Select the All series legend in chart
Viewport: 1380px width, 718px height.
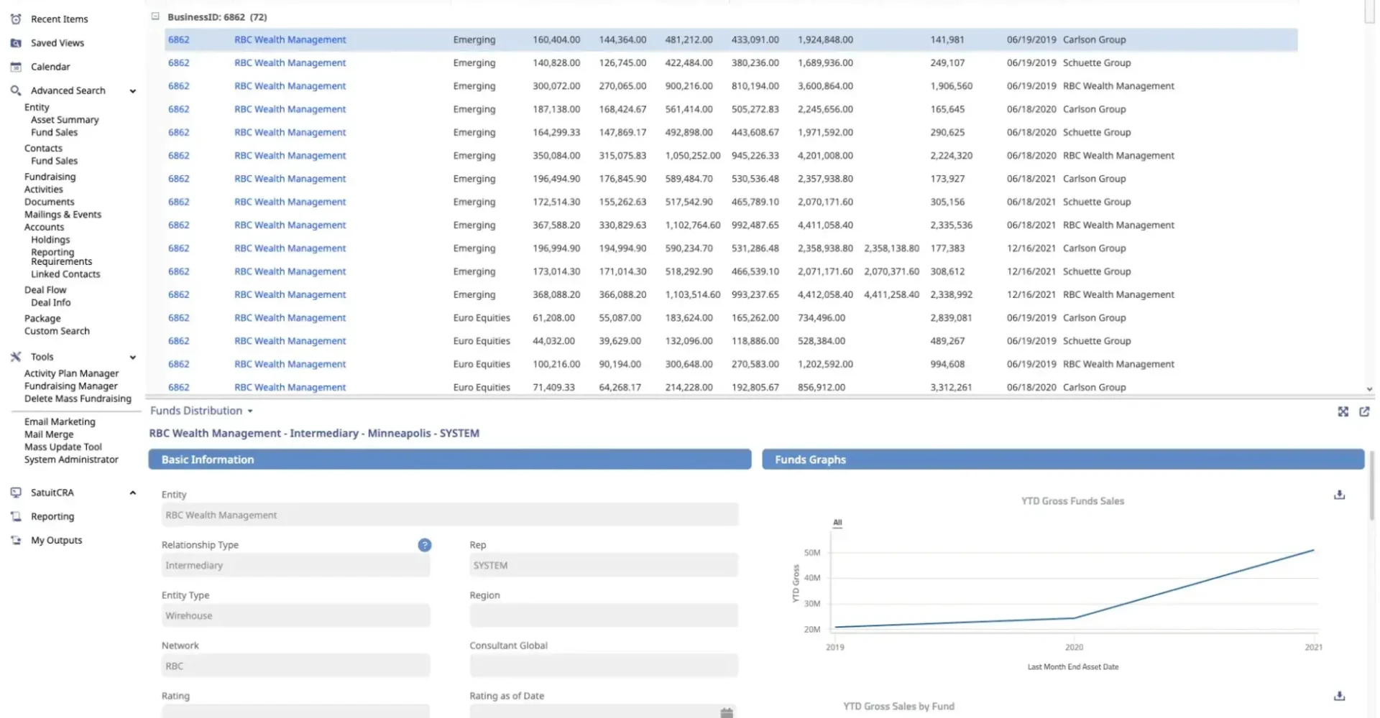[837, 523]
